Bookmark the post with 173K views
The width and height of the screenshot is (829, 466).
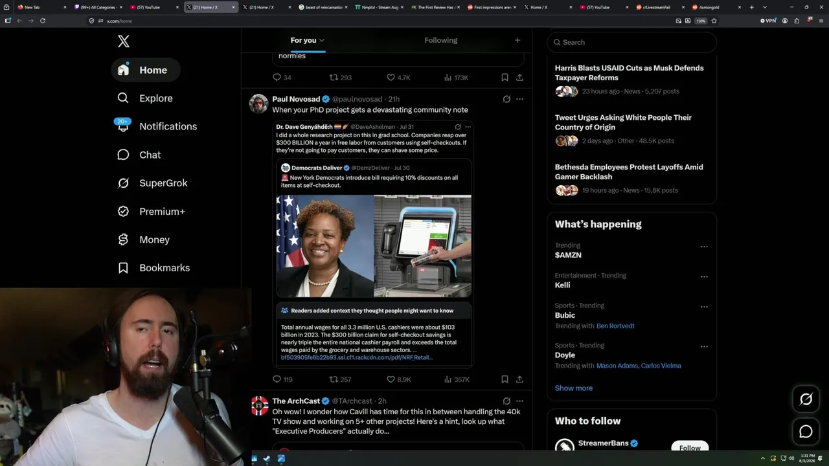pos(505,77)
